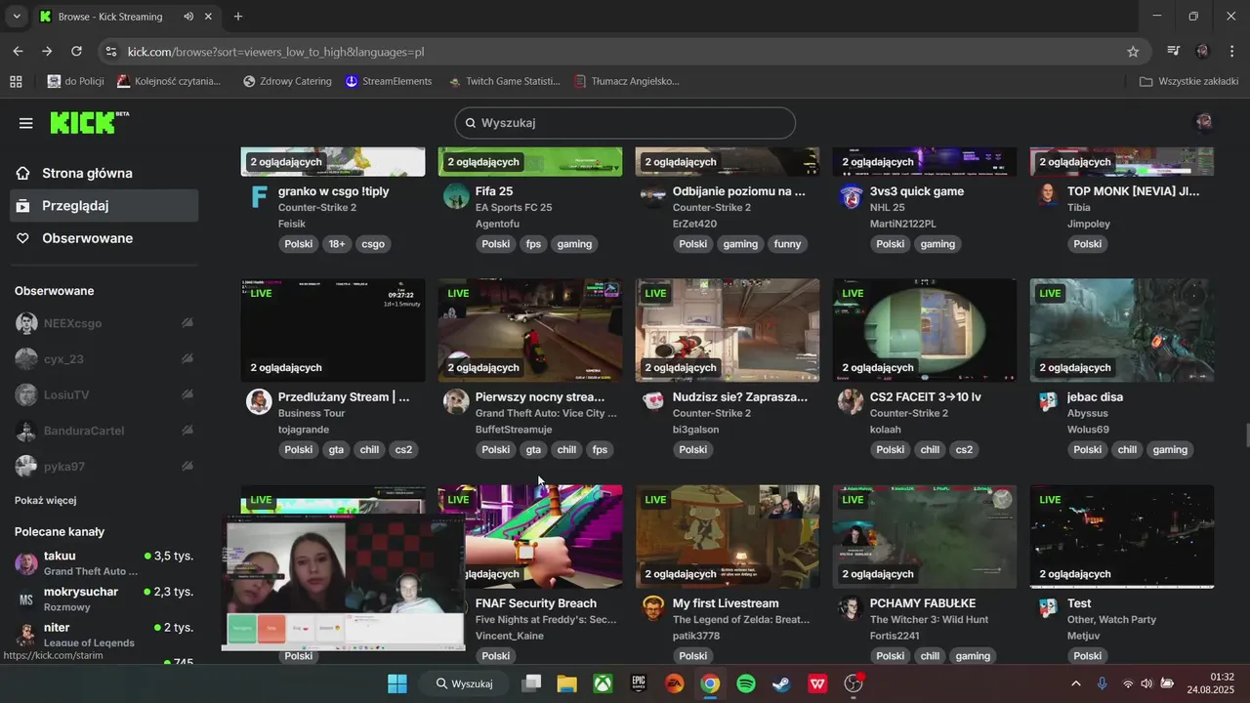Open Wszystkie zakładki folder

click(1189, 82)
